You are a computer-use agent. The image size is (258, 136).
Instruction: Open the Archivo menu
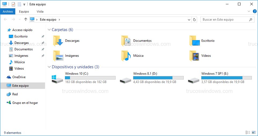[8, 12]
